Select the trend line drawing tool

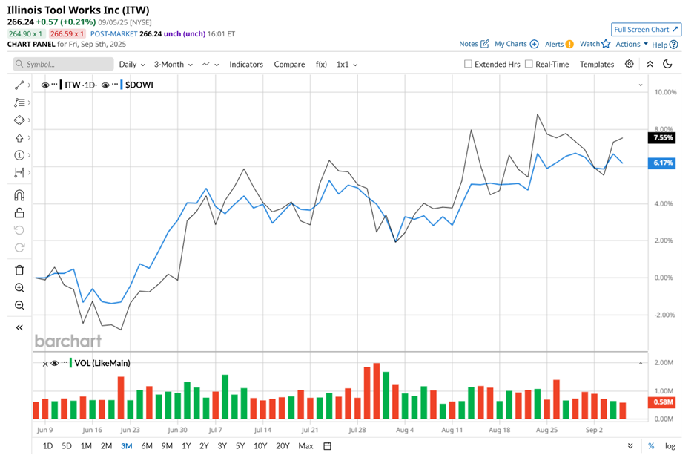19,85
